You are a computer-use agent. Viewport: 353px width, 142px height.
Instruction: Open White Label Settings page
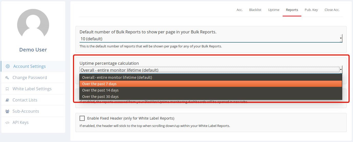(33, 89)
